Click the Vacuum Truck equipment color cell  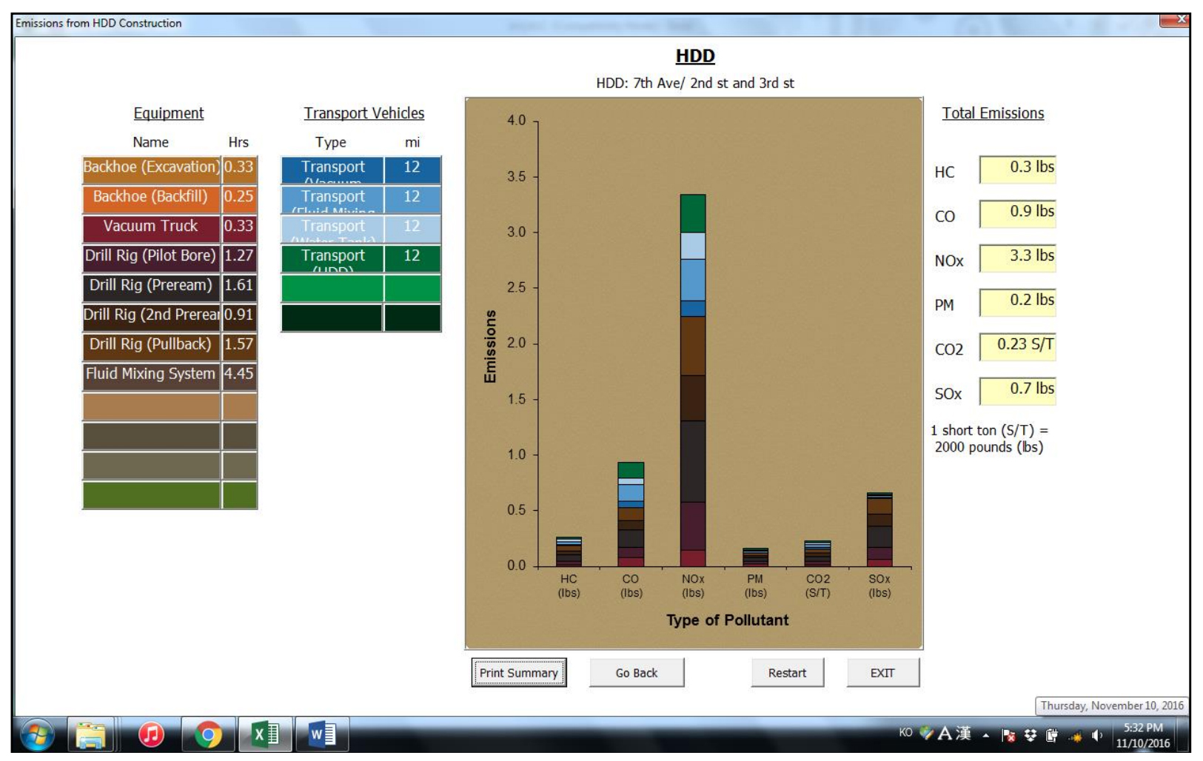tap(151, 227)
